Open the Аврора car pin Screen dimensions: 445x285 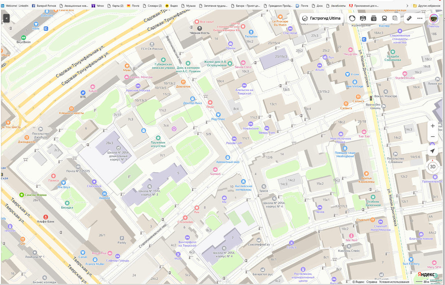[104, 193]
